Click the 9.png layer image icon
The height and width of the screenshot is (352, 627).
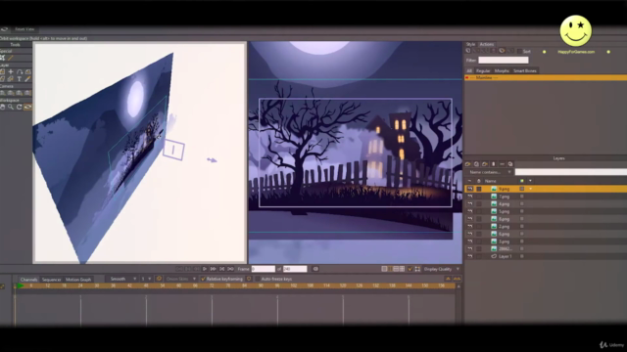pos(494,189)
